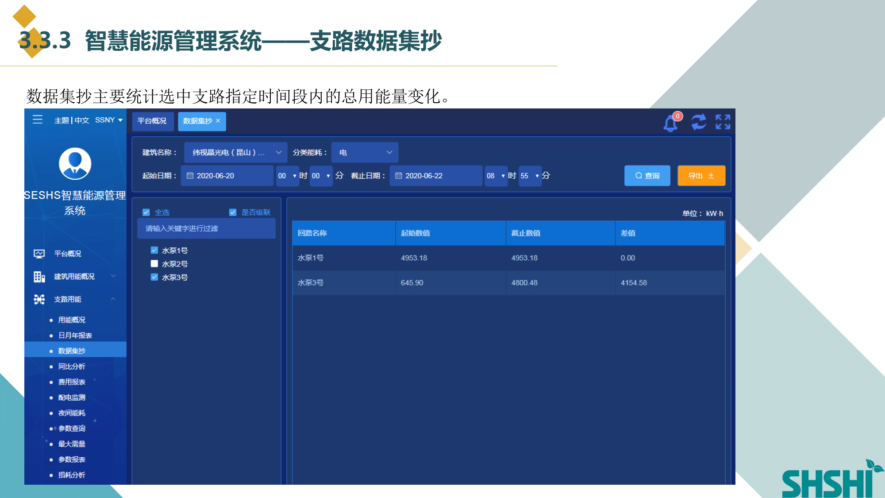Click the user avatar icon
The height and width of the screenshot is (498, 885).
(x=75, y=164)
